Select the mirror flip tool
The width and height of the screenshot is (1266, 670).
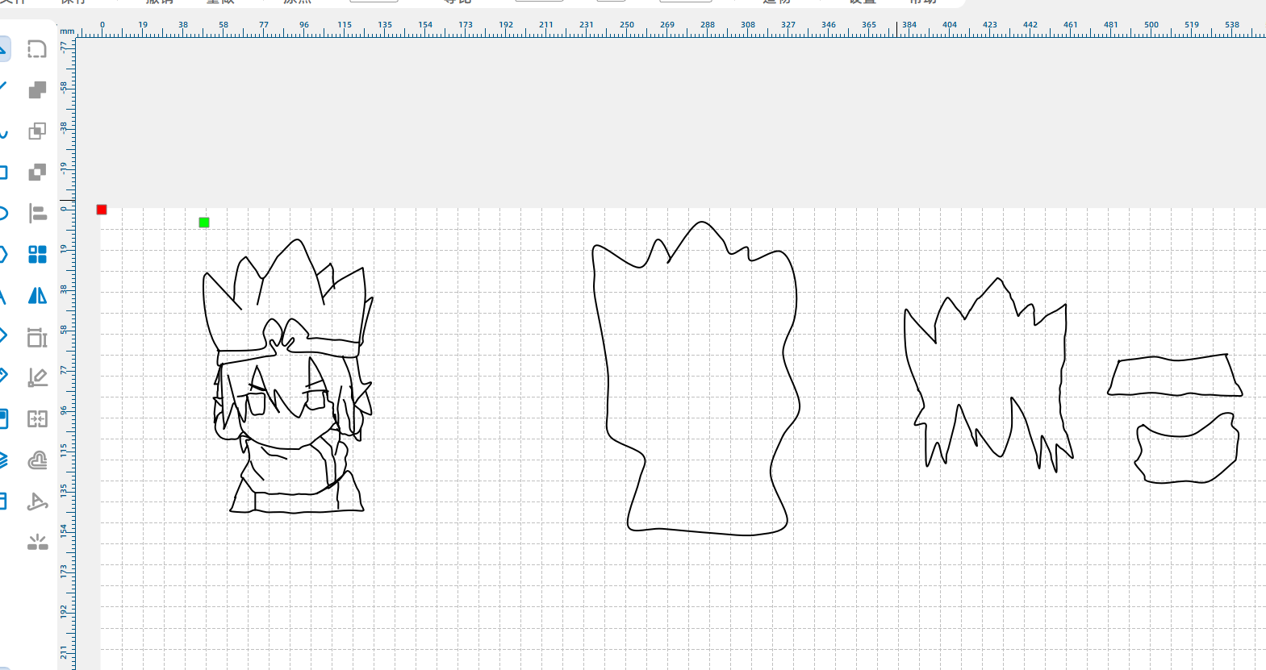click(x=37, y=296)
